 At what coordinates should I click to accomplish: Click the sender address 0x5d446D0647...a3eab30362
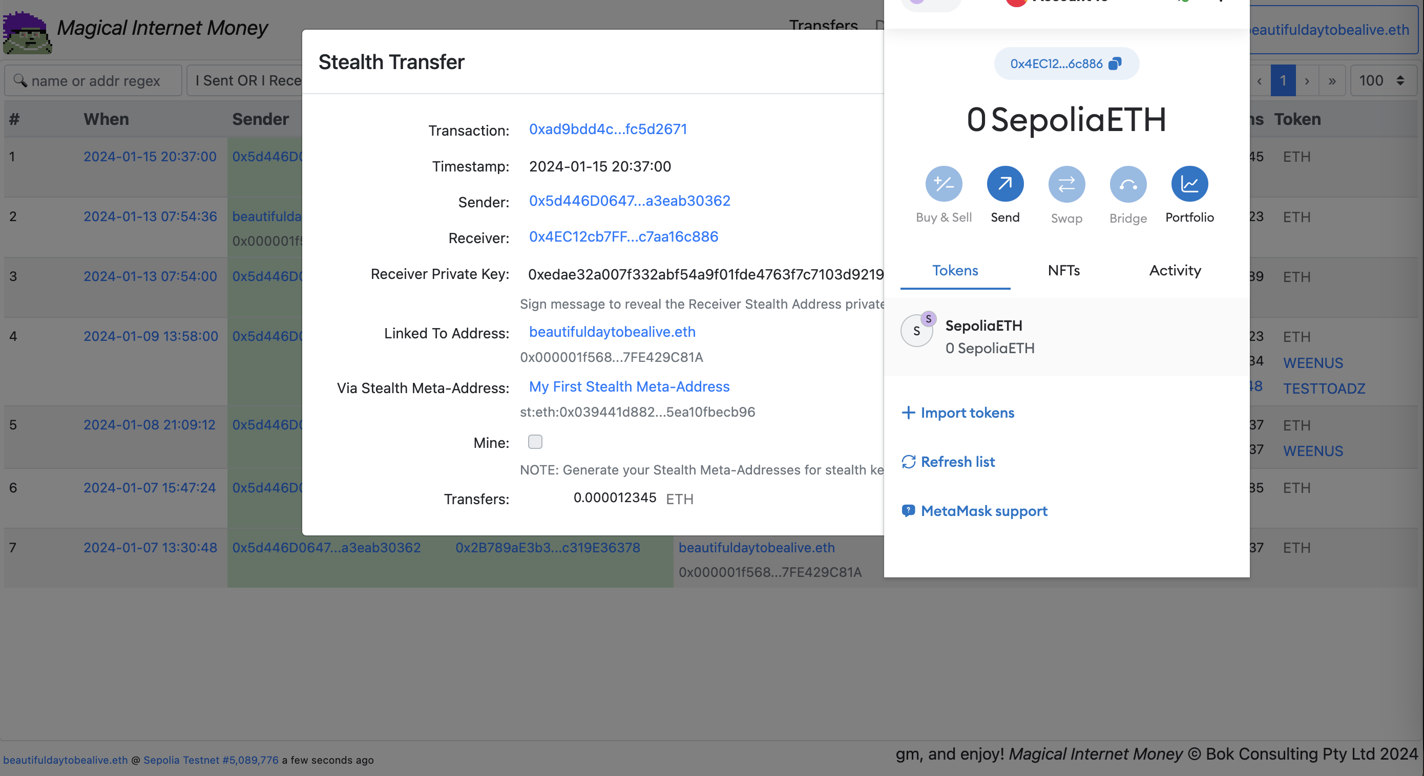pyautogui.click(x=630, y=201)
